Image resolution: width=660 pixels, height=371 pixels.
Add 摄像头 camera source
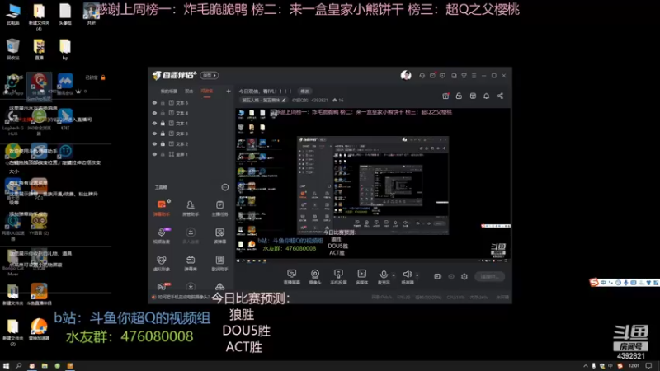(x=315, y=277)
